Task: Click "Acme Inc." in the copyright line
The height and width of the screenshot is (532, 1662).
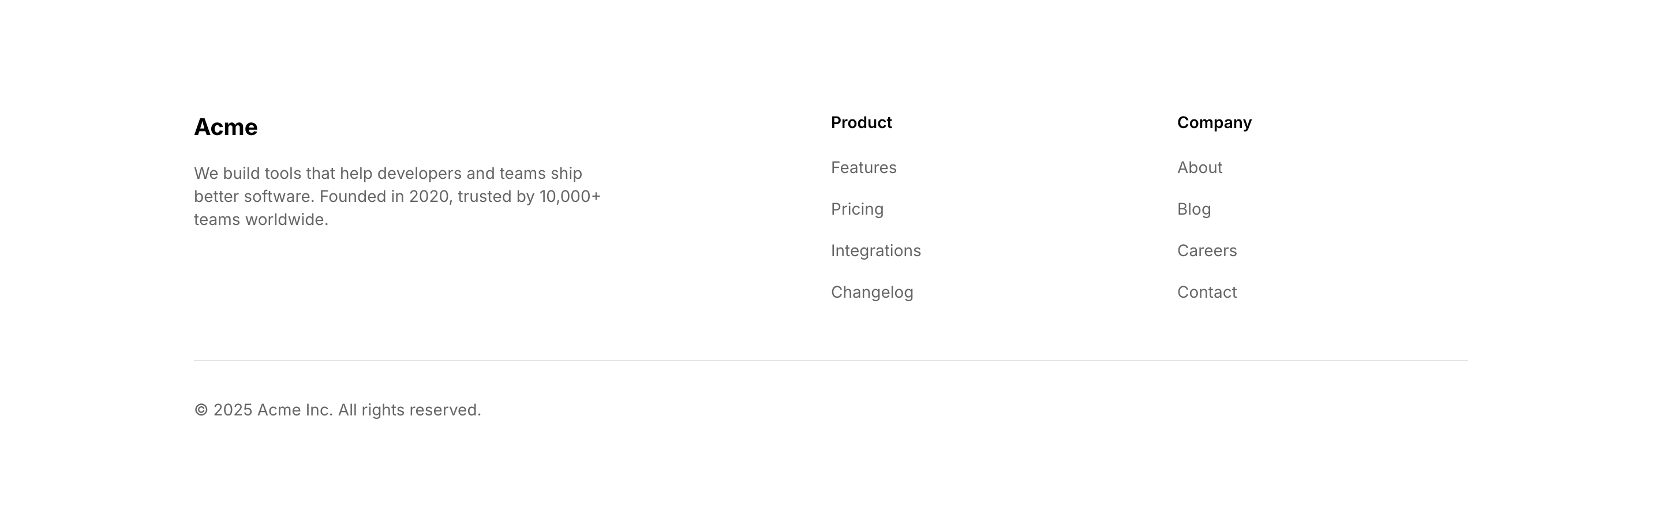Action: coord(295,410)
